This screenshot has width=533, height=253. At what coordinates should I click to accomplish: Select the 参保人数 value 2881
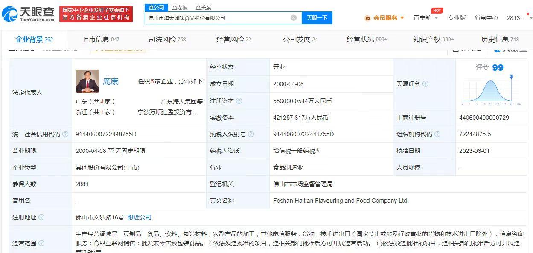point(82,184)
